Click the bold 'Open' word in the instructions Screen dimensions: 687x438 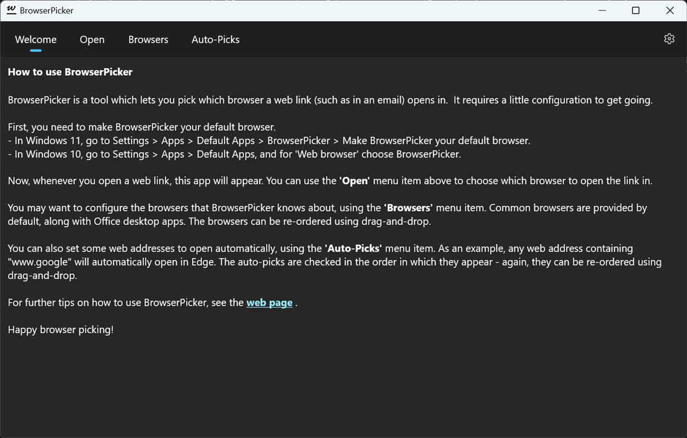click(355, 181)
